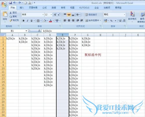Enable wrap text (自动换行)
145x117 pixels.
click(91, 15)
